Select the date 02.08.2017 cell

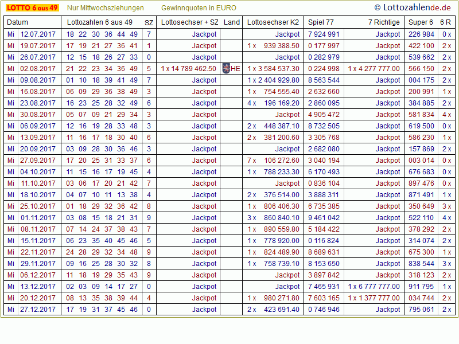point(38,69)
